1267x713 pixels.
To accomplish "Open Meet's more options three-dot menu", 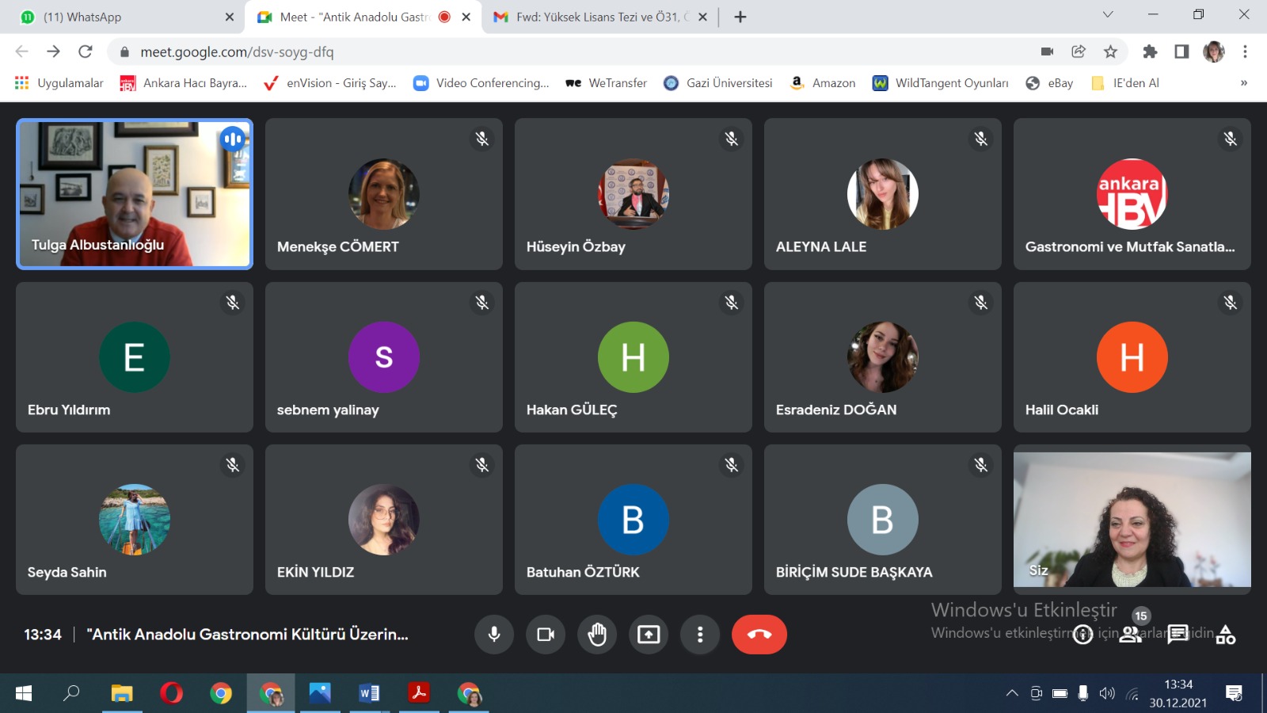I will [x=700, y=635].
